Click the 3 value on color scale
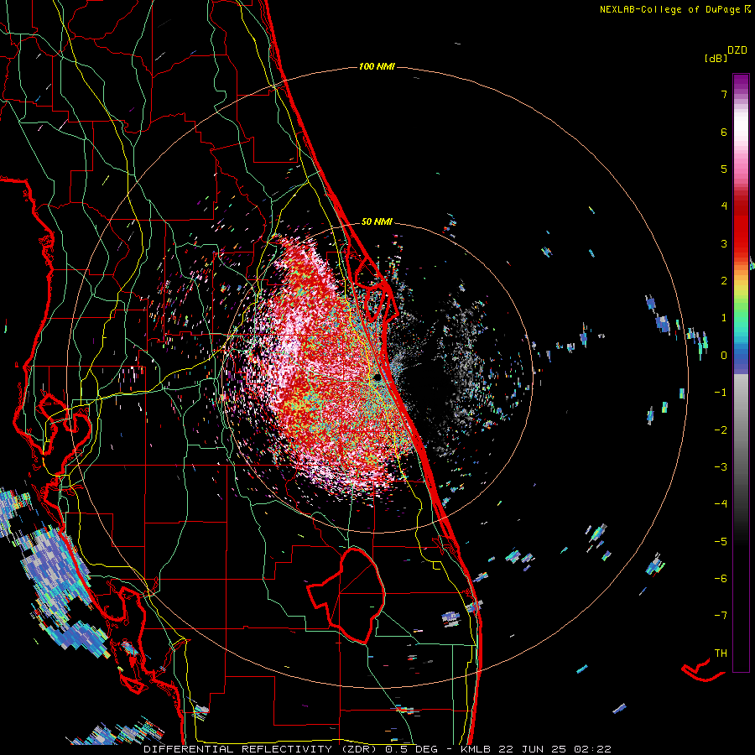Screen dimensions: 755x755 (x=724, y=243)
